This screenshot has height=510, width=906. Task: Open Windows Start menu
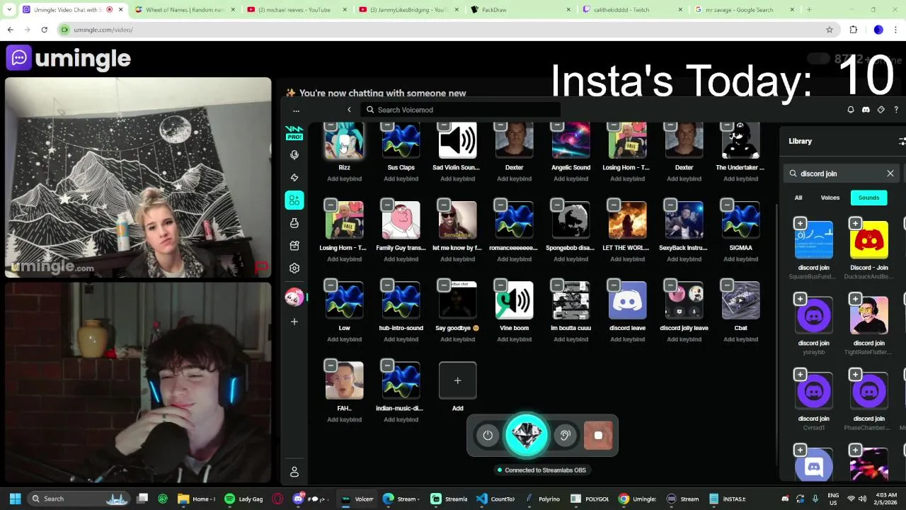[x=15, y=499]
